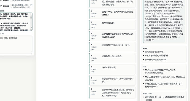Viewport: 190px width, 101px height.
Task: Click bullet Multi-Agent流水线含9个专工Agent
Action: (160, 71)
